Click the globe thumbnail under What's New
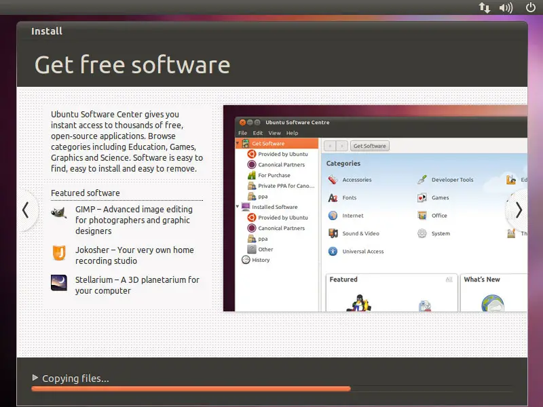This screenshot has width=543, height=407. tap(493, 303)
